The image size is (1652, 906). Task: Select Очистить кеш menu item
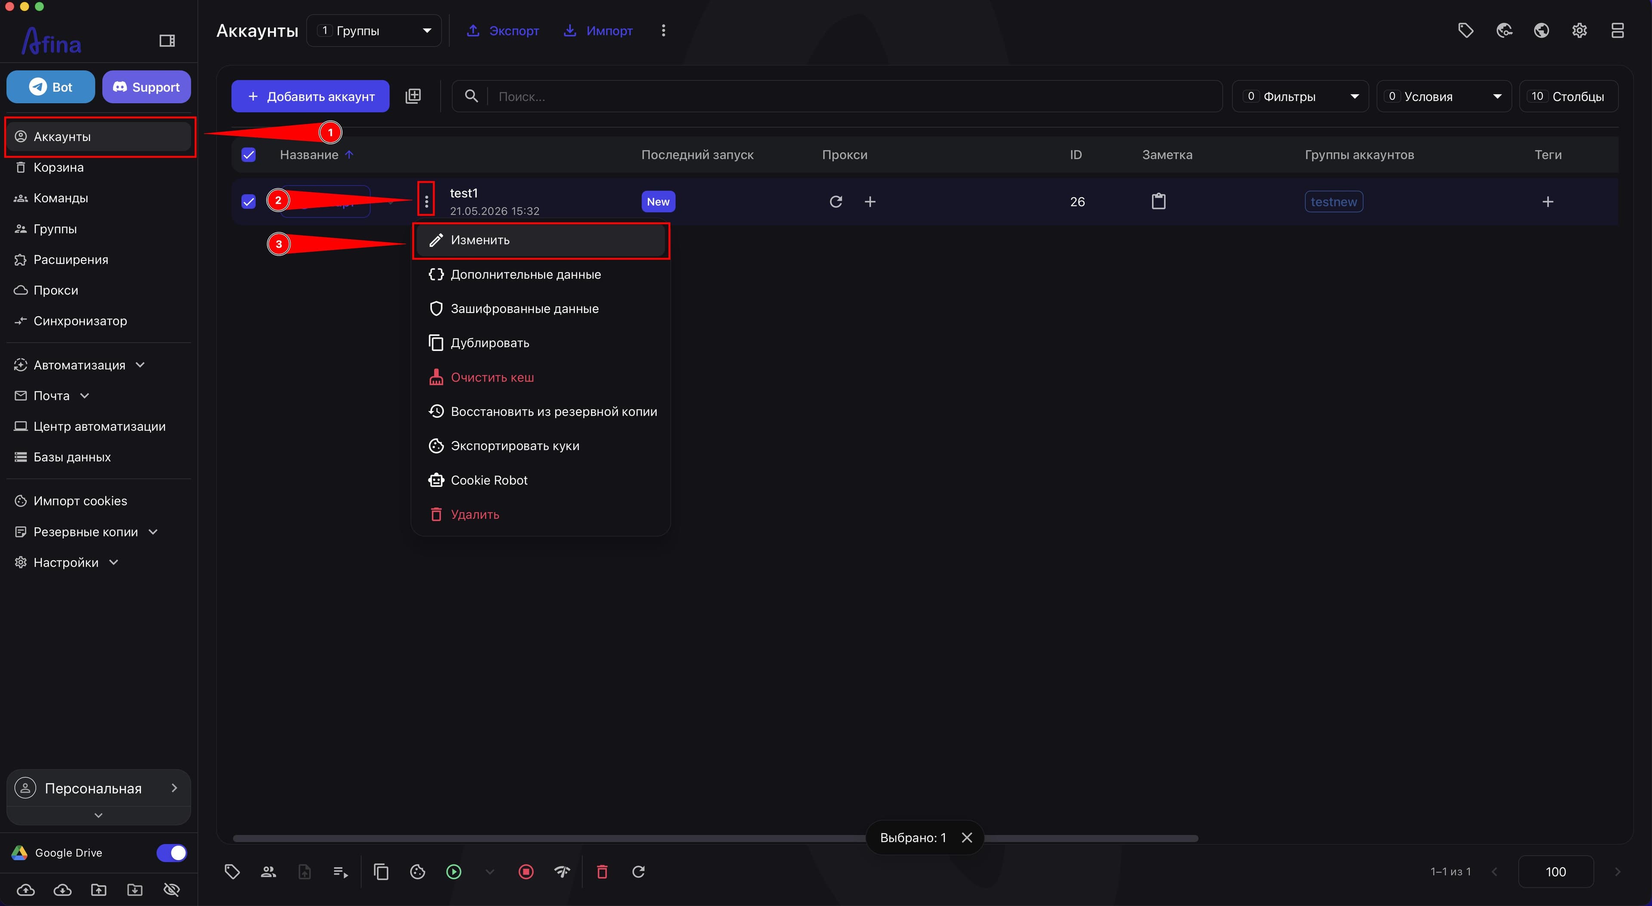(540, 377)
